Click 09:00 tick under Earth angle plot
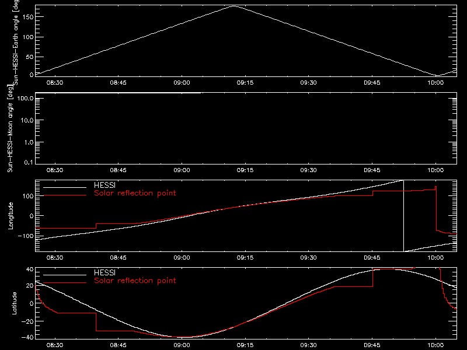Screen dimensions: 467x350 tap(182, 82)
